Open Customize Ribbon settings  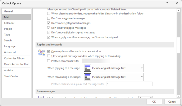coord(16,58)
